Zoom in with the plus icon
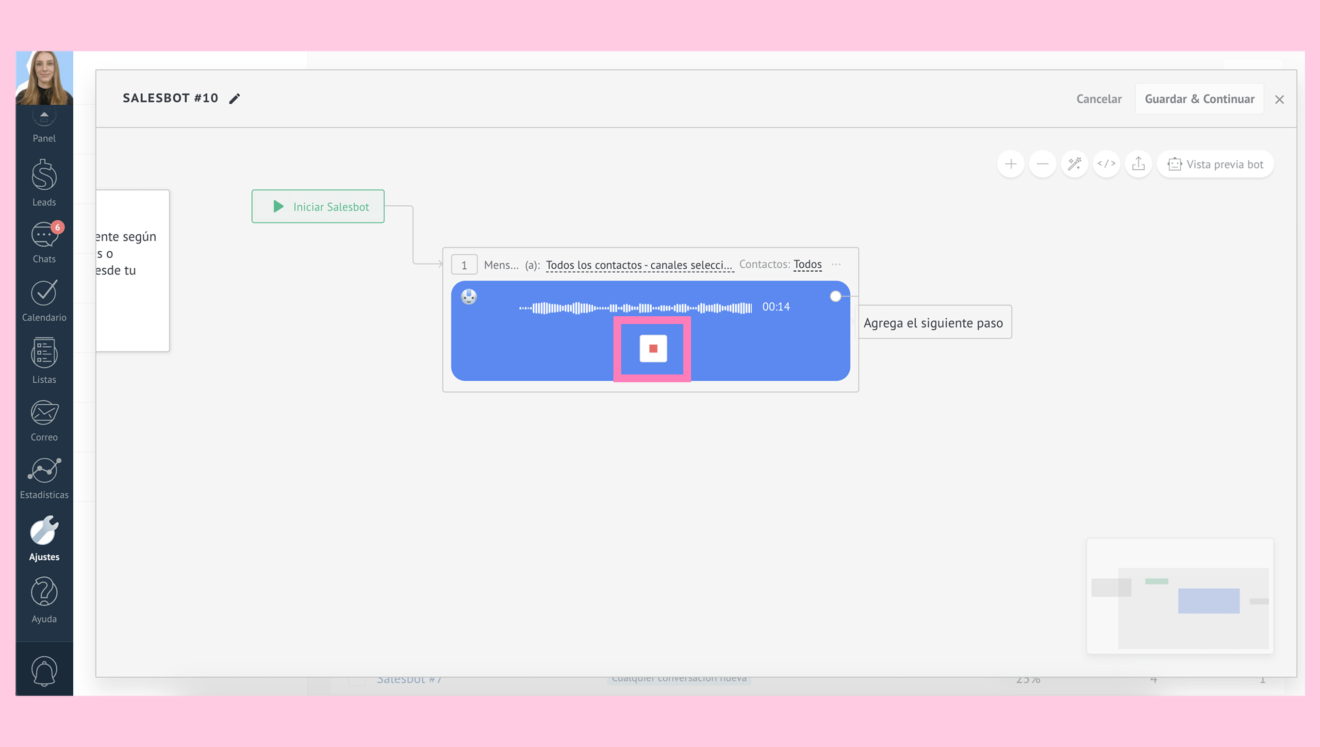Image resolution: width=1320 pixels, height=747 pixels. (1010, 164)
